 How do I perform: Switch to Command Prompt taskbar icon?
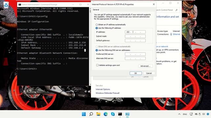point(120,114)
